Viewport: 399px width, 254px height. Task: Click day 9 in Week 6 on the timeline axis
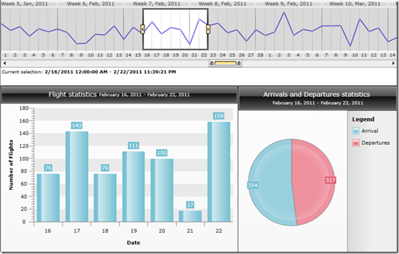[x=81, y=55]
